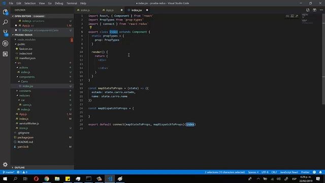The width and height of the screenshot is (325, 183).
Task: Open the Explorer view in activity bar
Action: coord(5,12)
